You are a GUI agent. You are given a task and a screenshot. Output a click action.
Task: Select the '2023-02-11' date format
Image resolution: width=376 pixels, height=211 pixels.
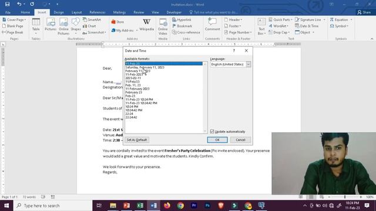tap(133, 78)
